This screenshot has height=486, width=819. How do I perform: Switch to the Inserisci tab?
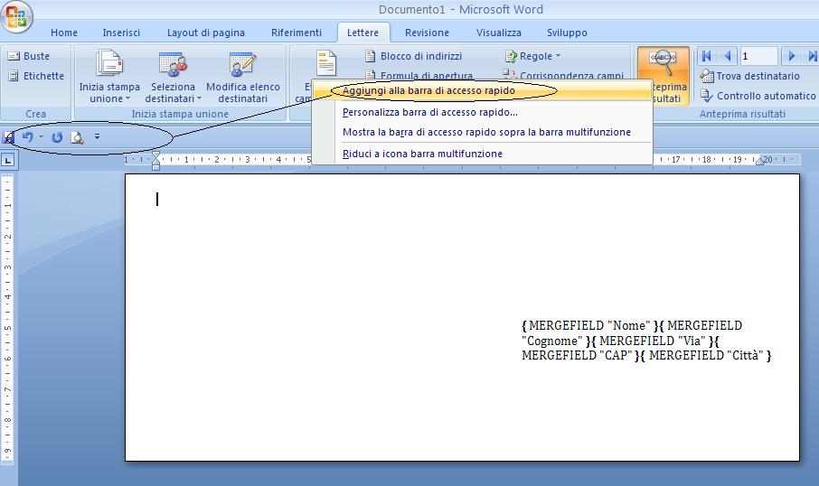(x=121, y=33)
